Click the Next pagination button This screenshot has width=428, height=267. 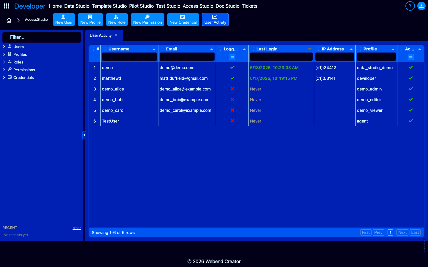pyautogui.click(x=402, y=233)
